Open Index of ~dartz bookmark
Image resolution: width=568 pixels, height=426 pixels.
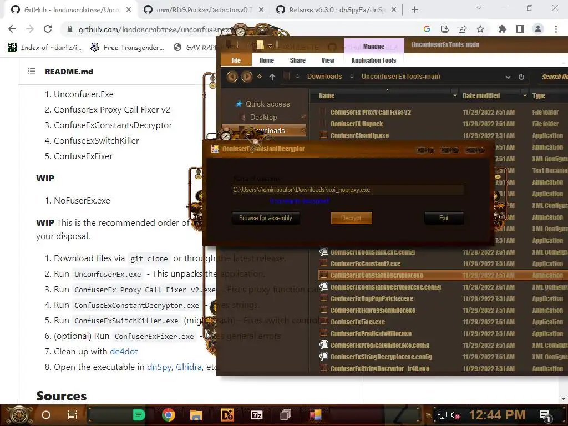pyautogui.click(x=44, y=48)
